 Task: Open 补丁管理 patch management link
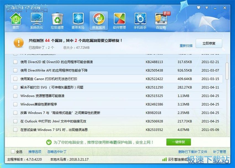tap(220, 152)
